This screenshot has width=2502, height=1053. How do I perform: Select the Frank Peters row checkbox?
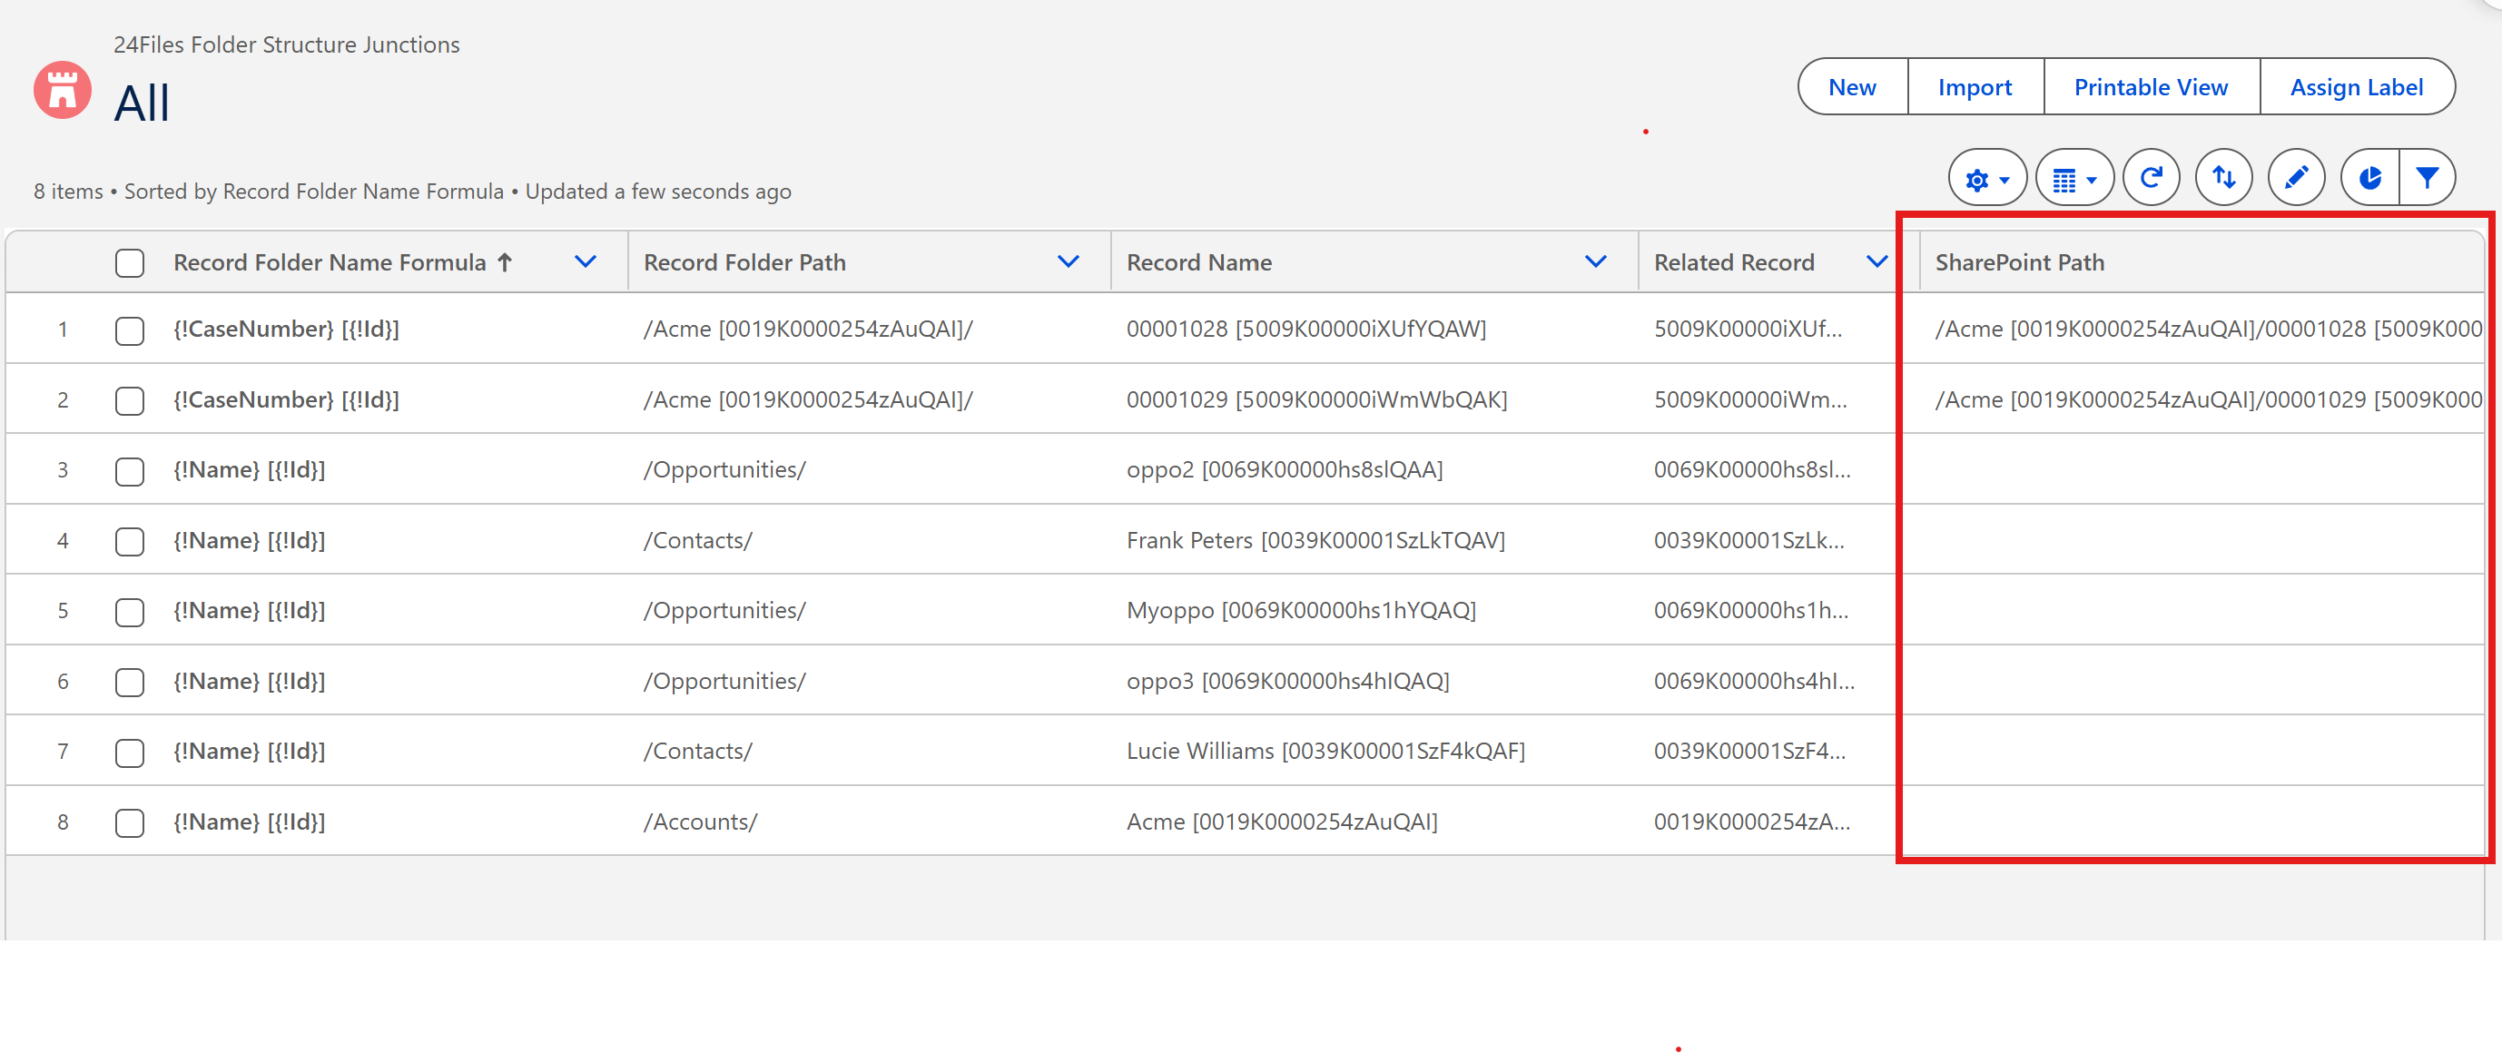[x=129, y=541]
